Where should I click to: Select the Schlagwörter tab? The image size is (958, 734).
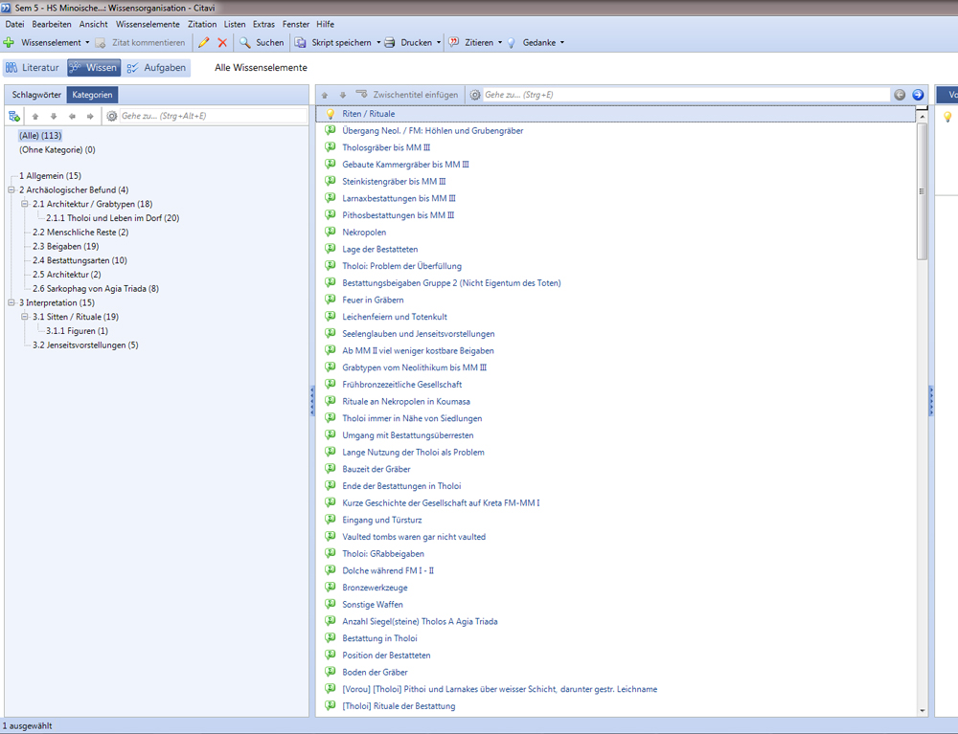click(x=36, y=95)
